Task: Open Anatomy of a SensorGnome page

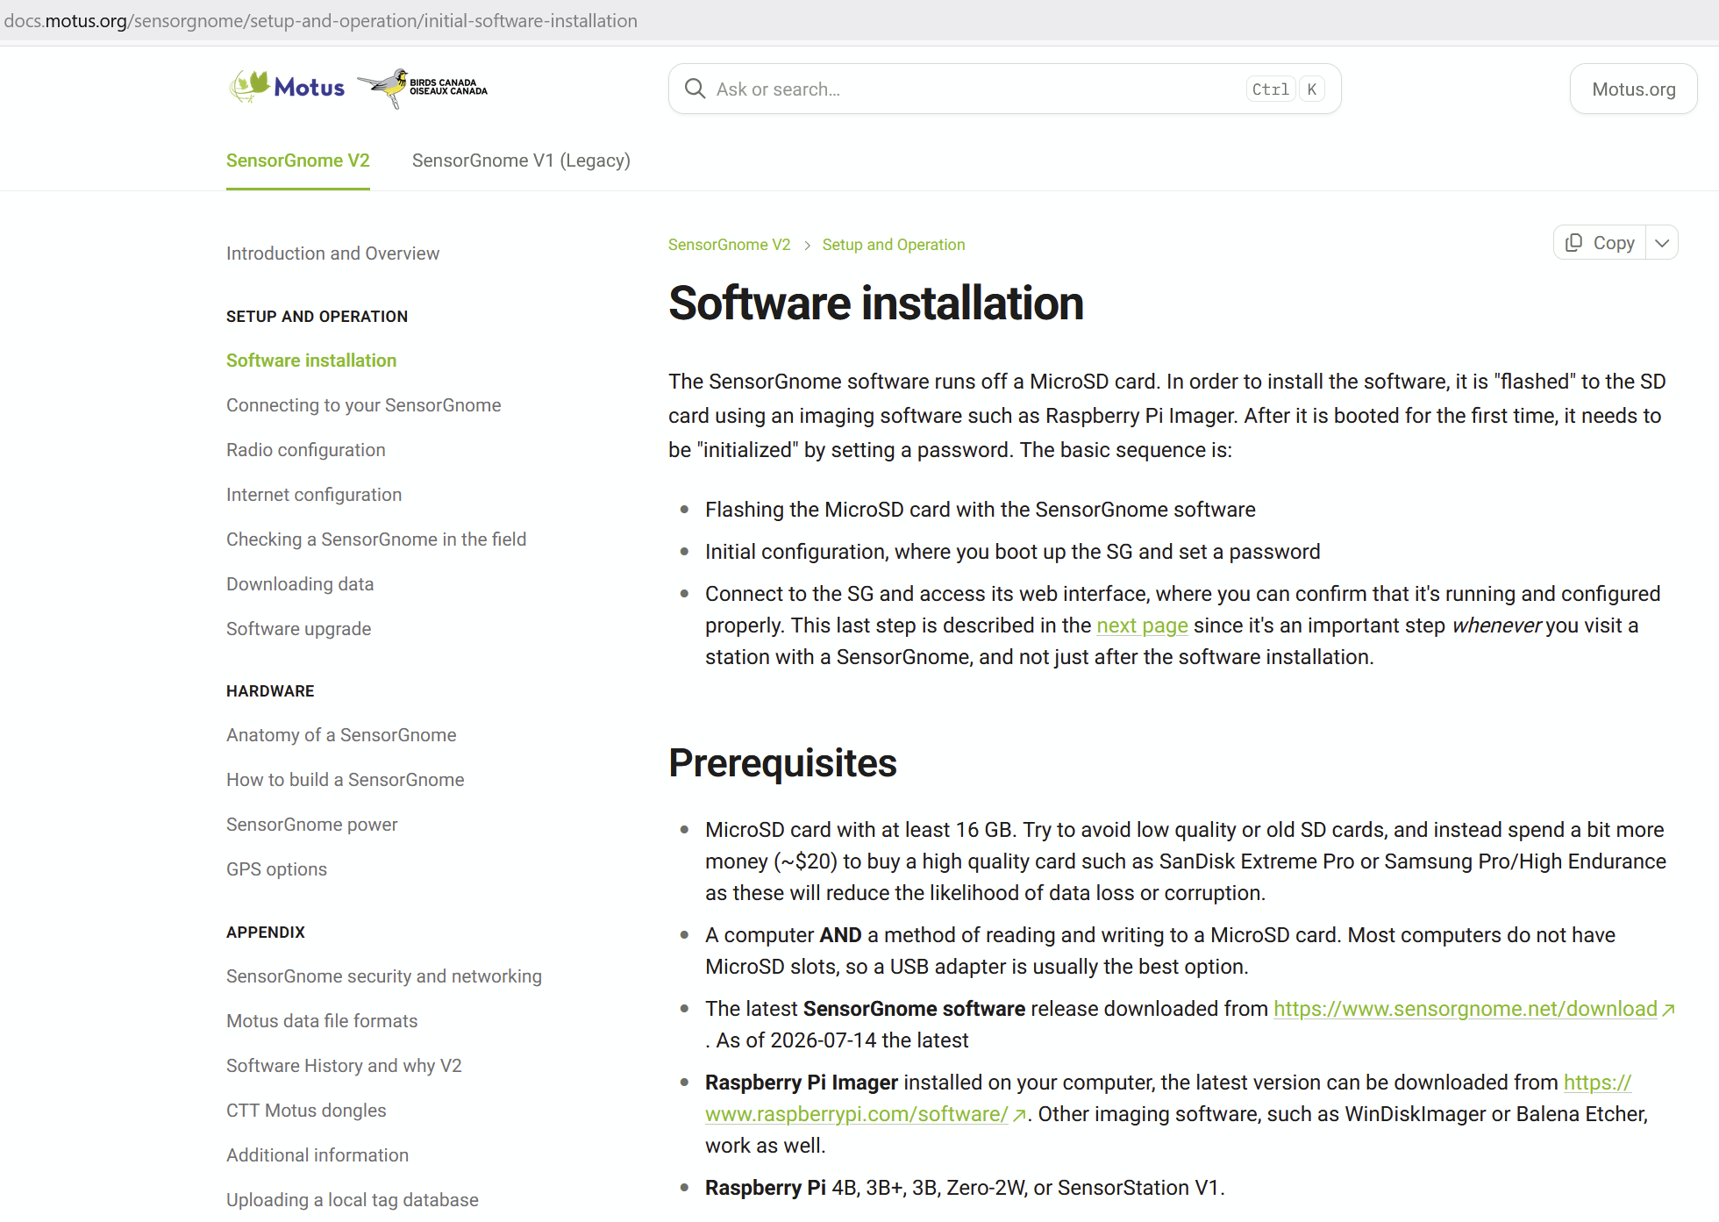Action: coord(341,735)
